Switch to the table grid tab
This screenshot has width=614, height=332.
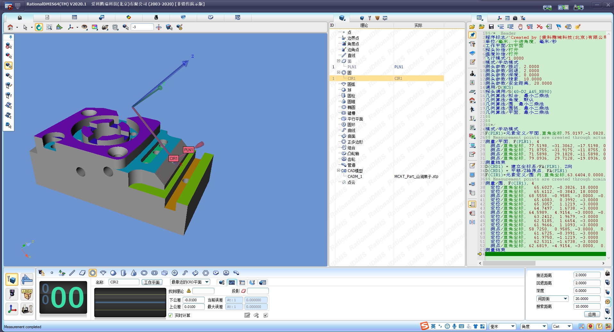point(74,17)
